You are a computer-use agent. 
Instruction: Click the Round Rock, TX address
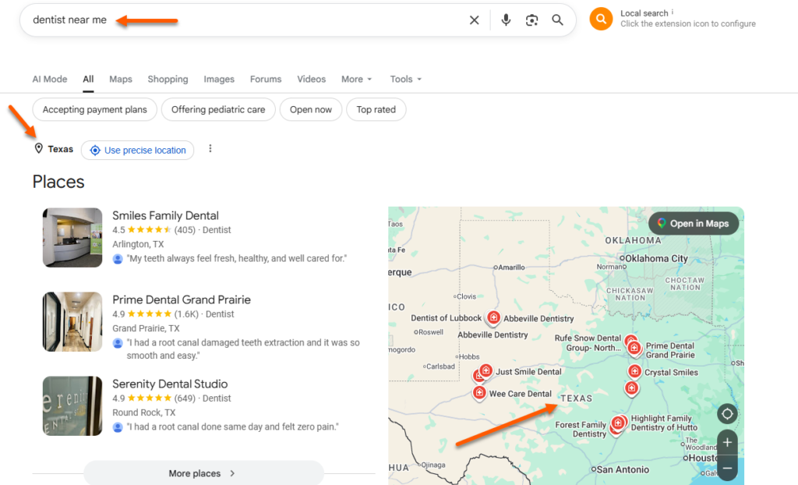(144, 412)
